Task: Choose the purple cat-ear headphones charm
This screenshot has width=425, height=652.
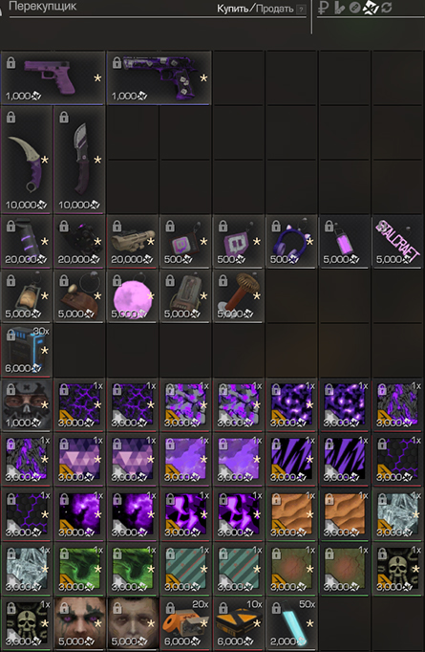Action: tap(291, 241)
